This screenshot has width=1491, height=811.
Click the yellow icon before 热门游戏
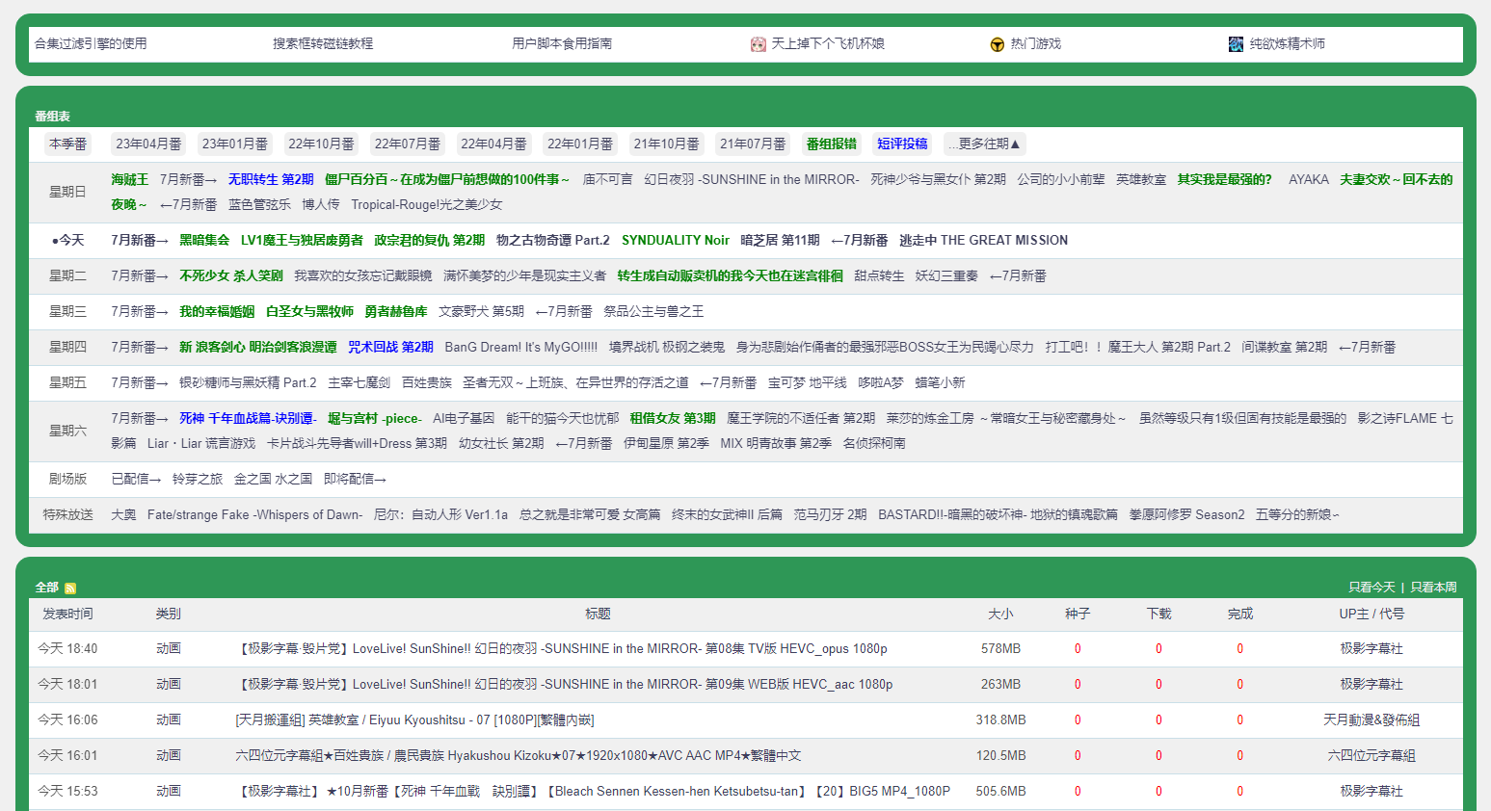pos(998,44)
